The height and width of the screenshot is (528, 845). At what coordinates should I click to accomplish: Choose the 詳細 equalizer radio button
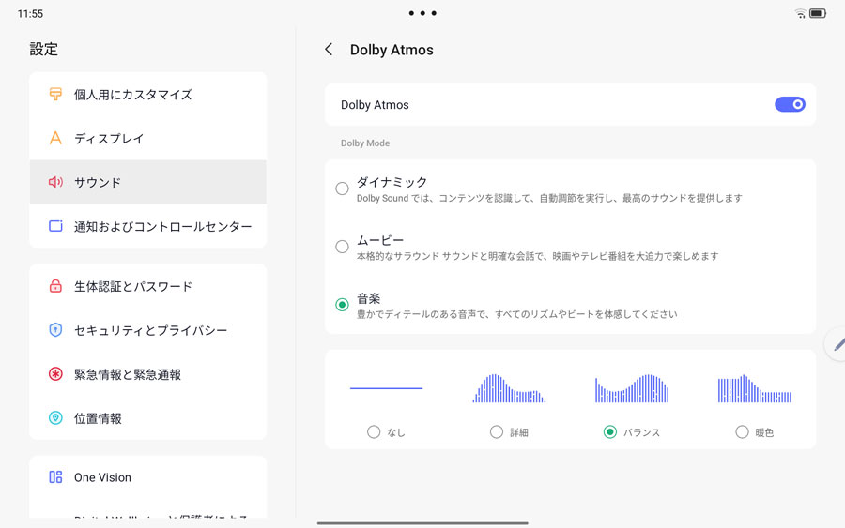[x=497, y=431]
